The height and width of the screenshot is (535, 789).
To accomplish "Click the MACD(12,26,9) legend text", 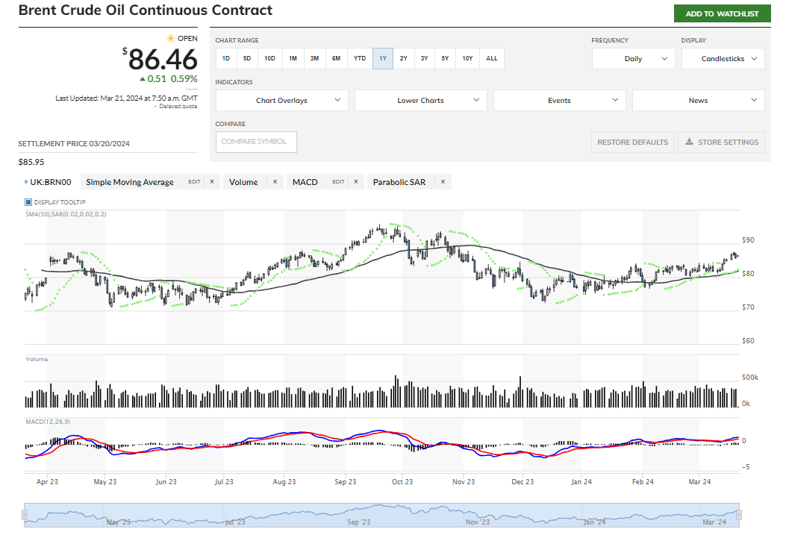I will point(48,422).
